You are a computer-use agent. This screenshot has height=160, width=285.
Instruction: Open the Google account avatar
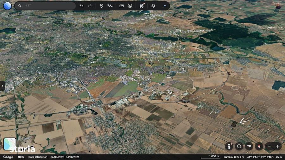coord(278,6)
